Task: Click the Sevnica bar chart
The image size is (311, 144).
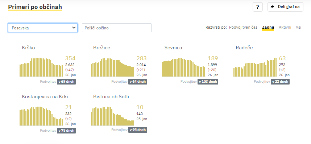Action: coord(184,67)
